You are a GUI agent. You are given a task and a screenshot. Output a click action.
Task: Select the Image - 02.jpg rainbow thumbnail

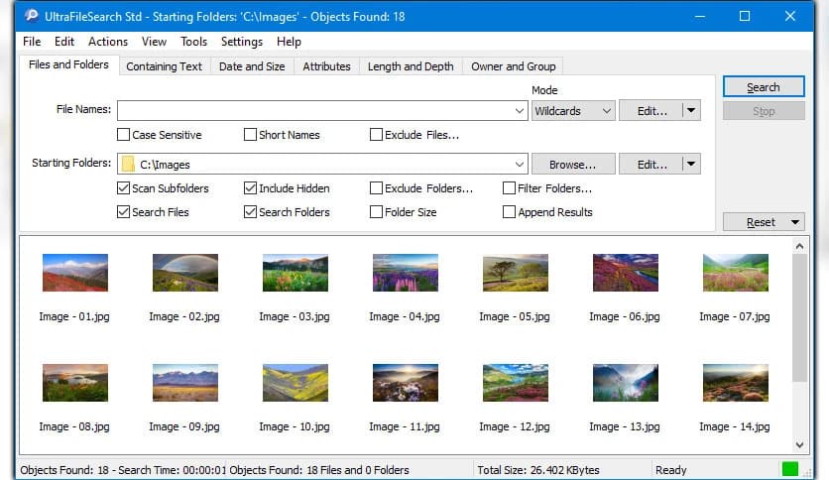(x=185, y=273)
